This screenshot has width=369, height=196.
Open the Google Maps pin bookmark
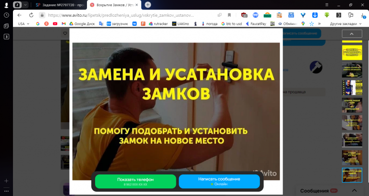click(303, 23)
